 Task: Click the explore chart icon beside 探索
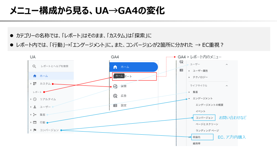pyautogui.click(x=115, y=86)
